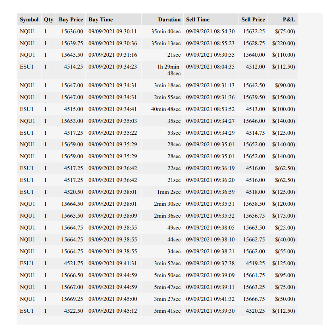Viewport: 323px width, 331px height.
Task: Click the Symbol column header
Action: pos(29,19)
